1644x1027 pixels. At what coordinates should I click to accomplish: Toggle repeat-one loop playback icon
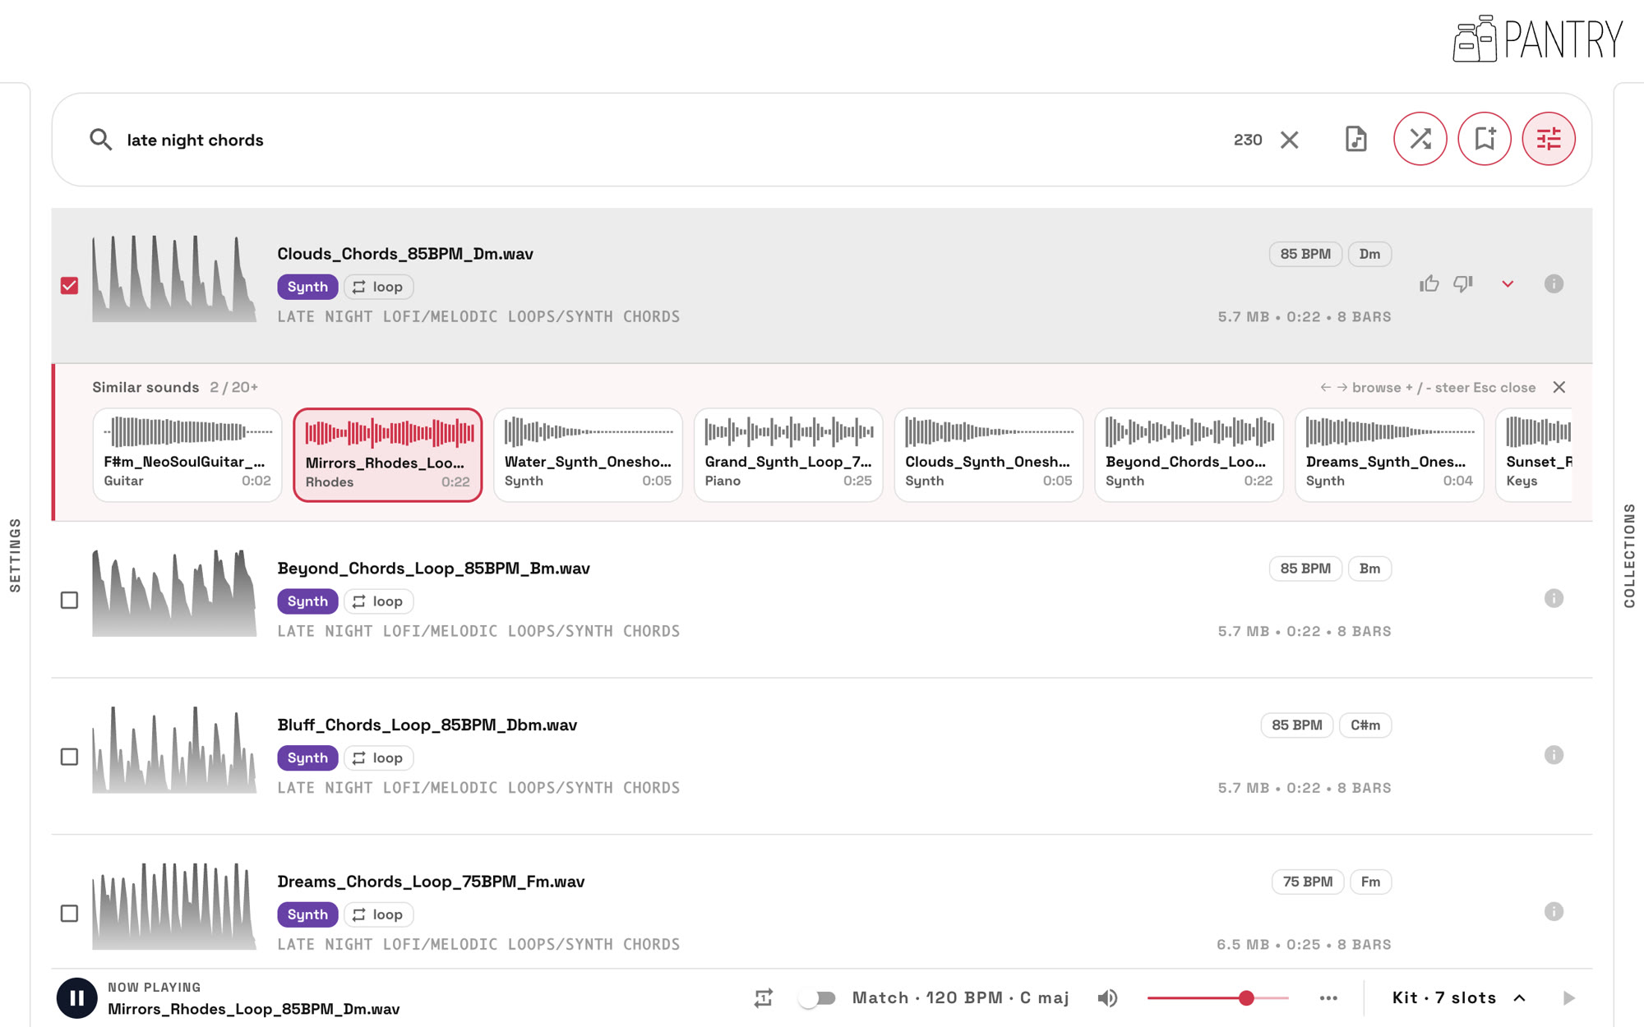click(x=764, y=998)
